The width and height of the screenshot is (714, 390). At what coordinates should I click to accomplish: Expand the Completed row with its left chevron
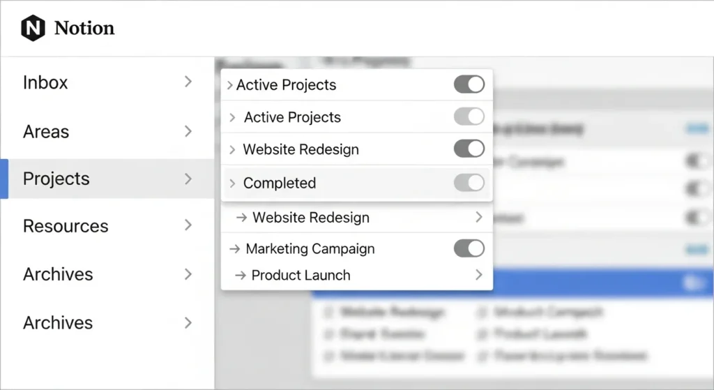233,183
